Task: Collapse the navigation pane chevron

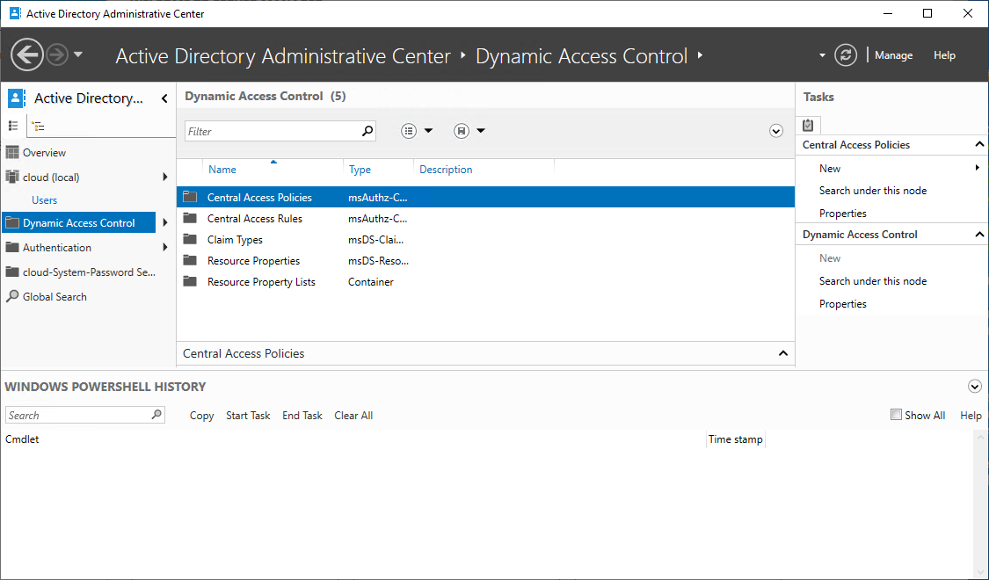Action: coord(164,98)
